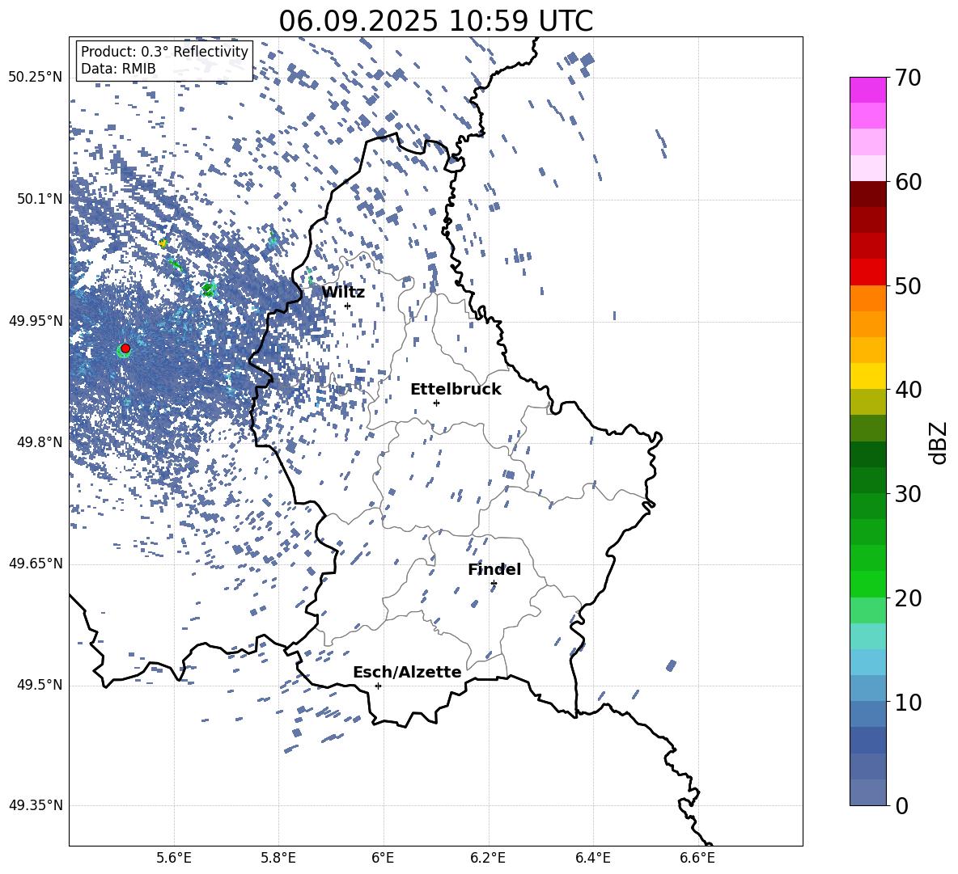Click the 49.65°N latitude tick label
Image resolution: width=958 pixels, height=874 pixels.
pos(36,564)
